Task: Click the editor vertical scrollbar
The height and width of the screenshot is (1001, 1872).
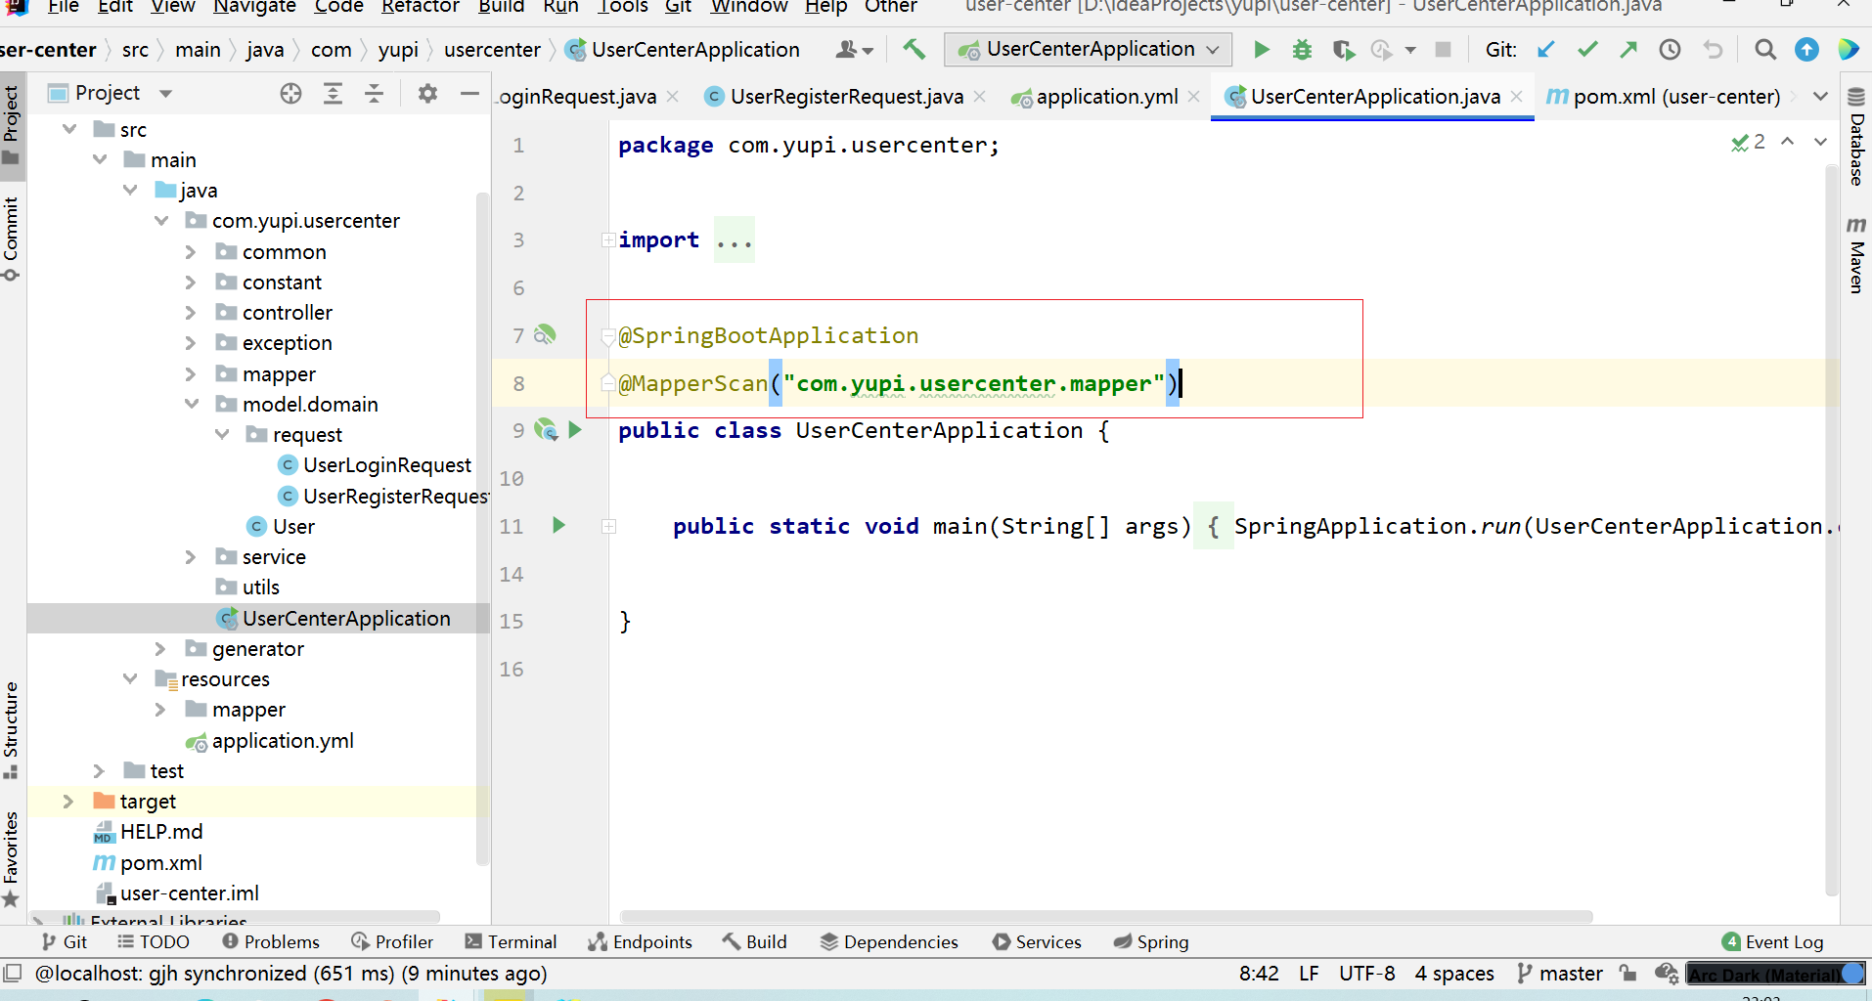Action: pos(1832,528)
